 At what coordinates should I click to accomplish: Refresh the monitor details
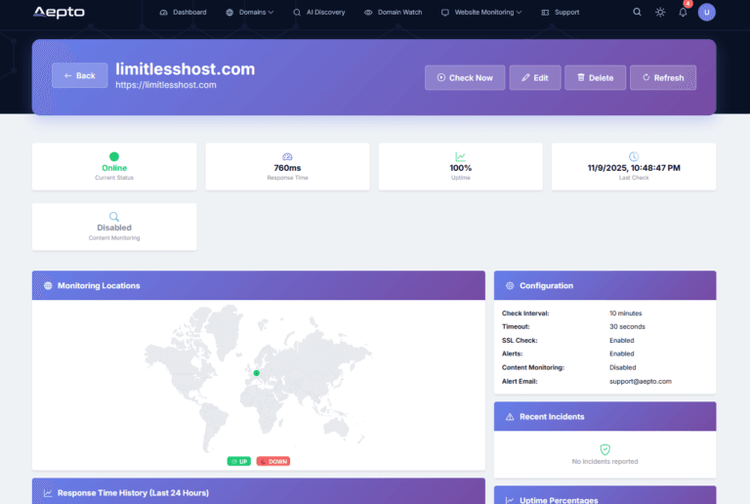tap(662, 77)
